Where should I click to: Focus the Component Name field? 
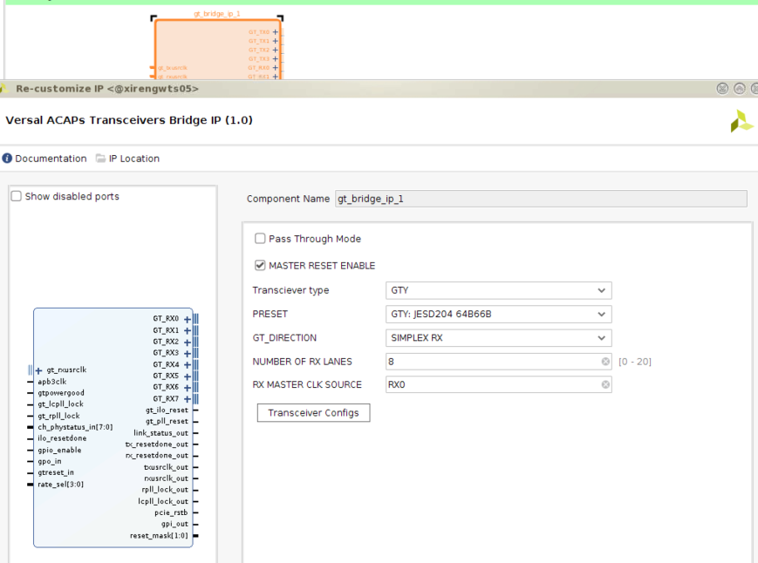pos(541,199)
